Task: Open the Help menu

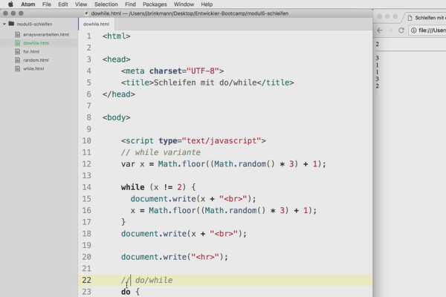Action: [207, 4]
